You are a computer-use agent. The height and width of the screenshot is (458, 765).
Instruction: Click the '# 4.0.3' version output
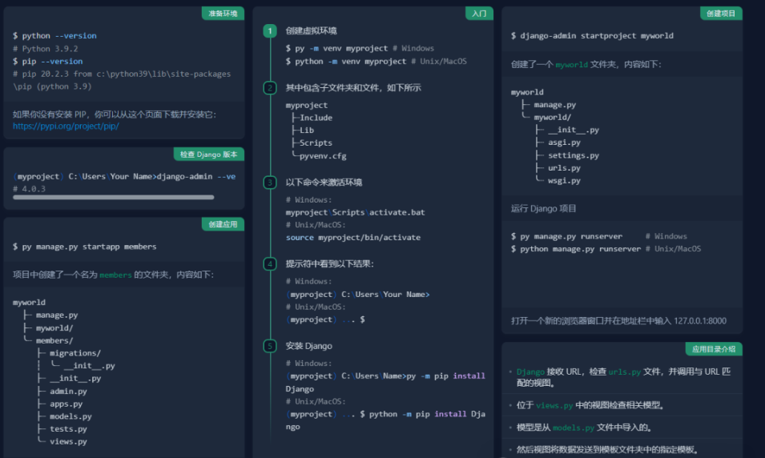(x=30, y=189)
